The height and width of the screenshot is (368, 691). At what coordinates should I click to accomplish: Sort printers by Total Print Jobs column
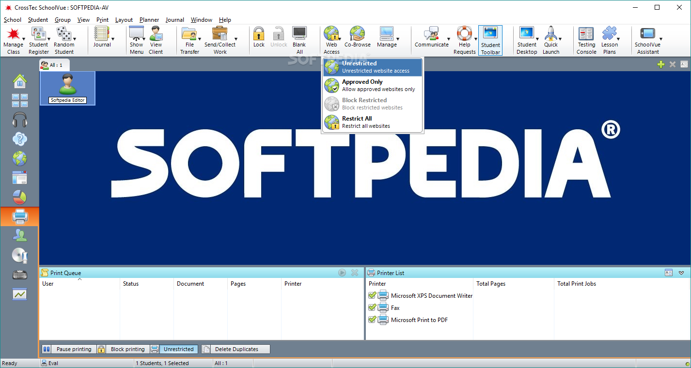click(622, 284)
